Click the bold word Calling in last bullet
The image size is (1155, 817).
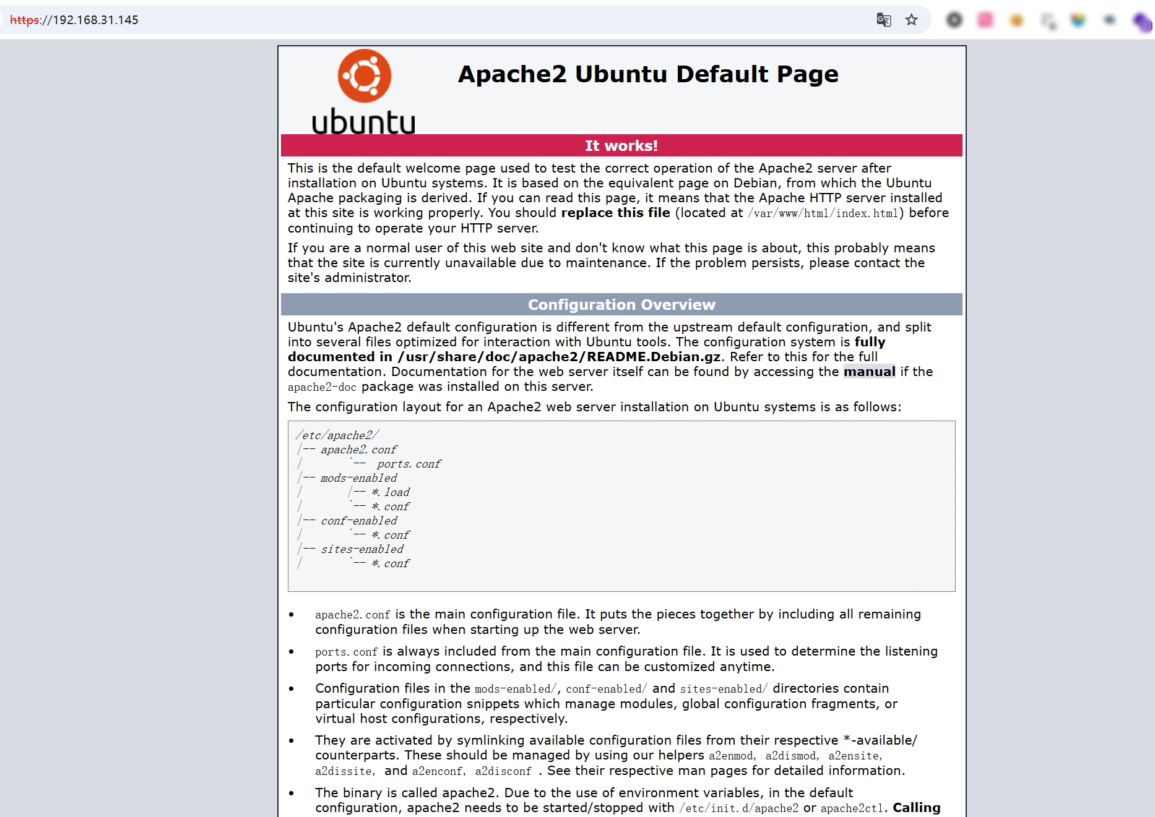click(916, 808)
